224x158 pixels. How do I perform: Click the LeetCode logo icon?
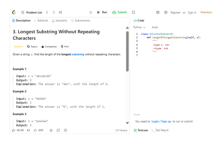[14, 13]
